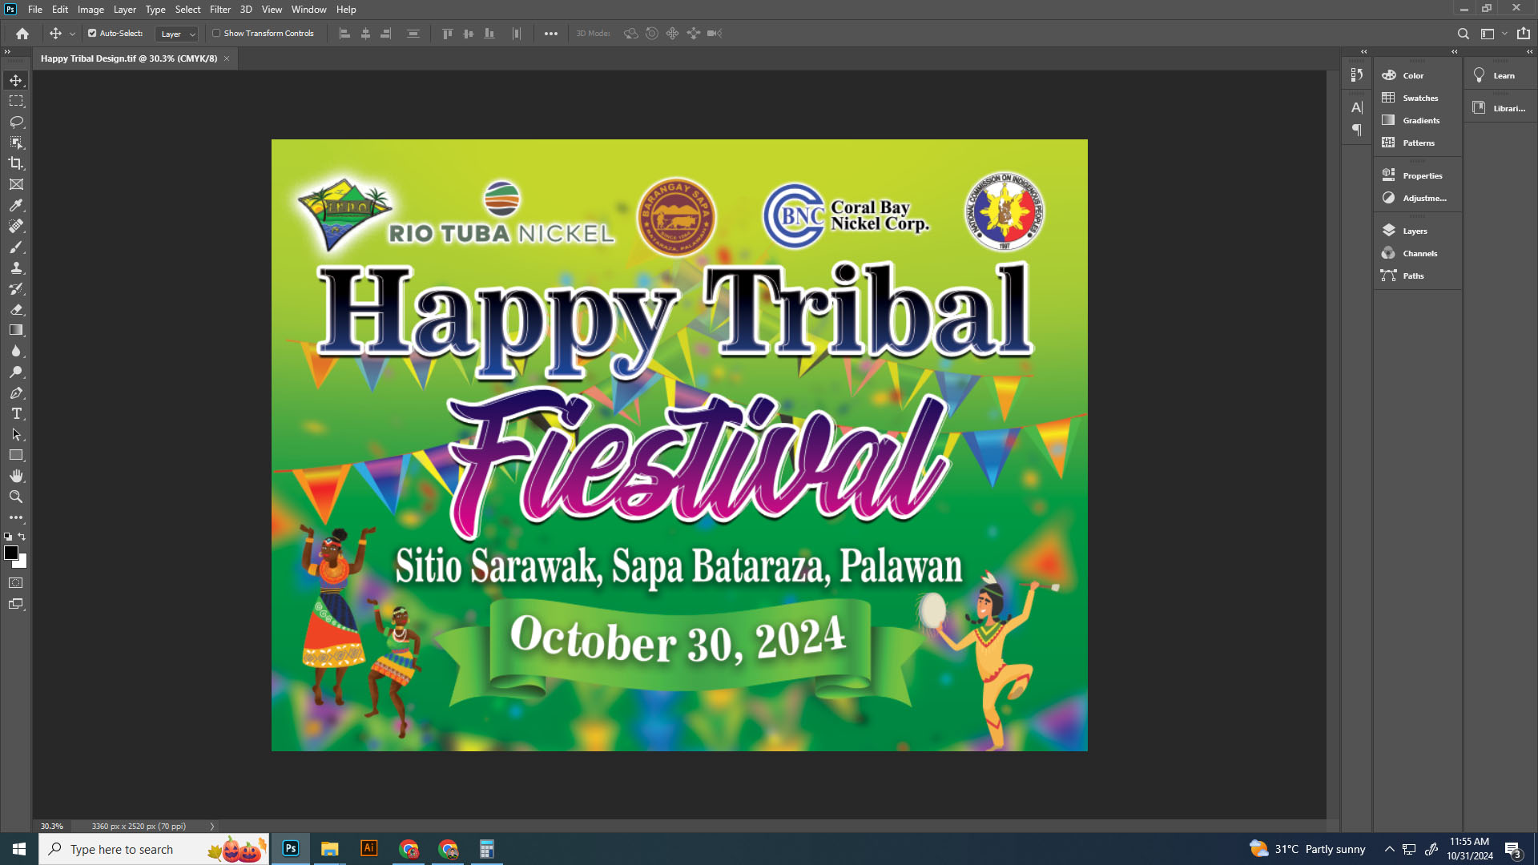The height and width of the screenshot is (865, 1538).
Task: Select the Crop tool
Action: (16, 163)
